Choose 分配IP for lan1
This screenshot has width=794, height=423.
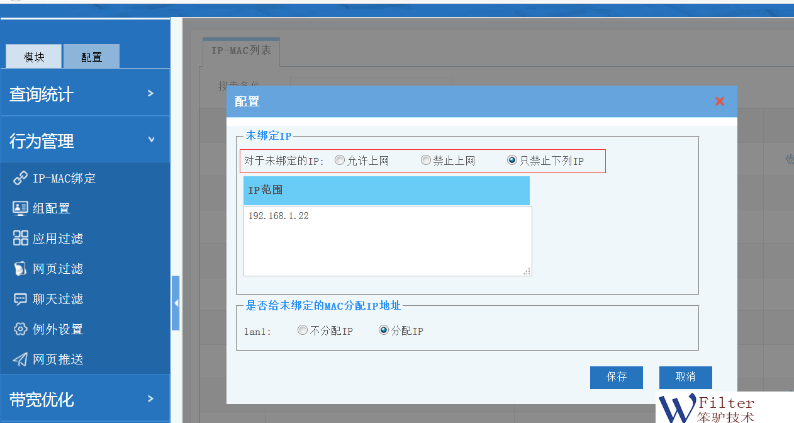384,330
